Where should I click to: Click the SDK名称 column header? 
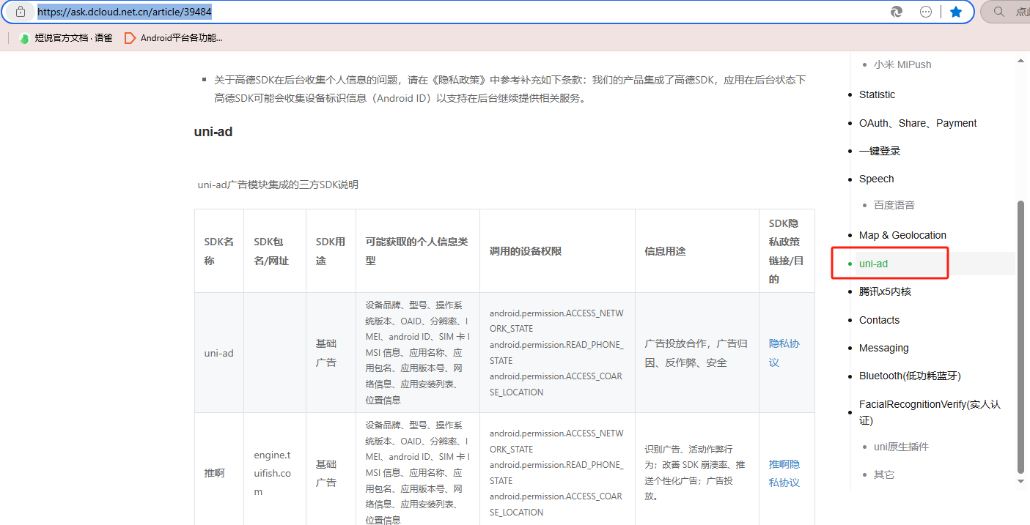coord(218,251)
